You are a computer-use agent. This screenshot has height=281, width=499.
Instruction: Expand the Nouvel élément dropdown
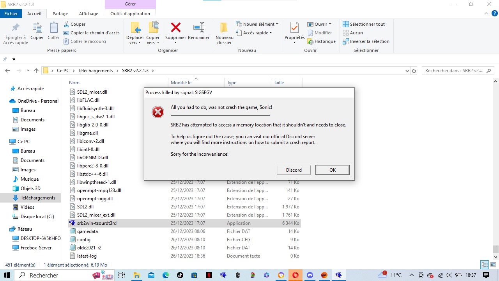pyautogui.click(x=257, y=24)
